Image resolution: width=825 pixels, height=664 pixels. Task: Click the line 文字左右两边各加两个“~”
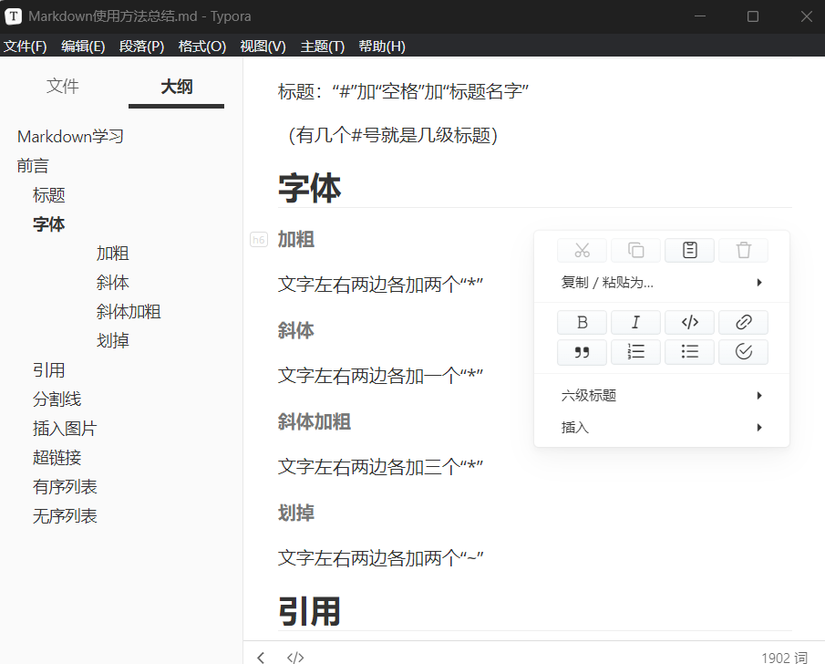point(380,558)
